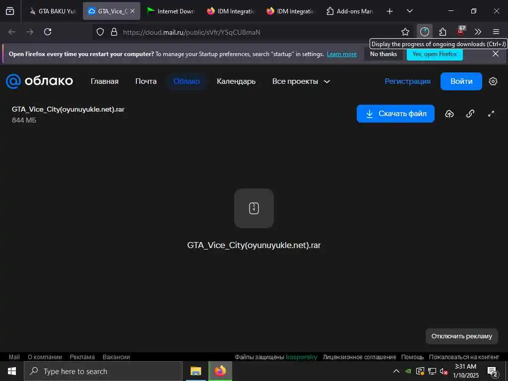Open the Extensions puzzle icon
508x381 pixels.
[x=443, y=32]
